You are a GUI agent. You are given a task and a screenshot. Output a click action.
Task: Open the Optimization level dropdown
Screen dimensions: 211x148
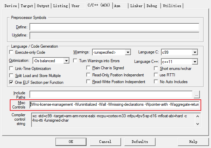click(66, 61)
